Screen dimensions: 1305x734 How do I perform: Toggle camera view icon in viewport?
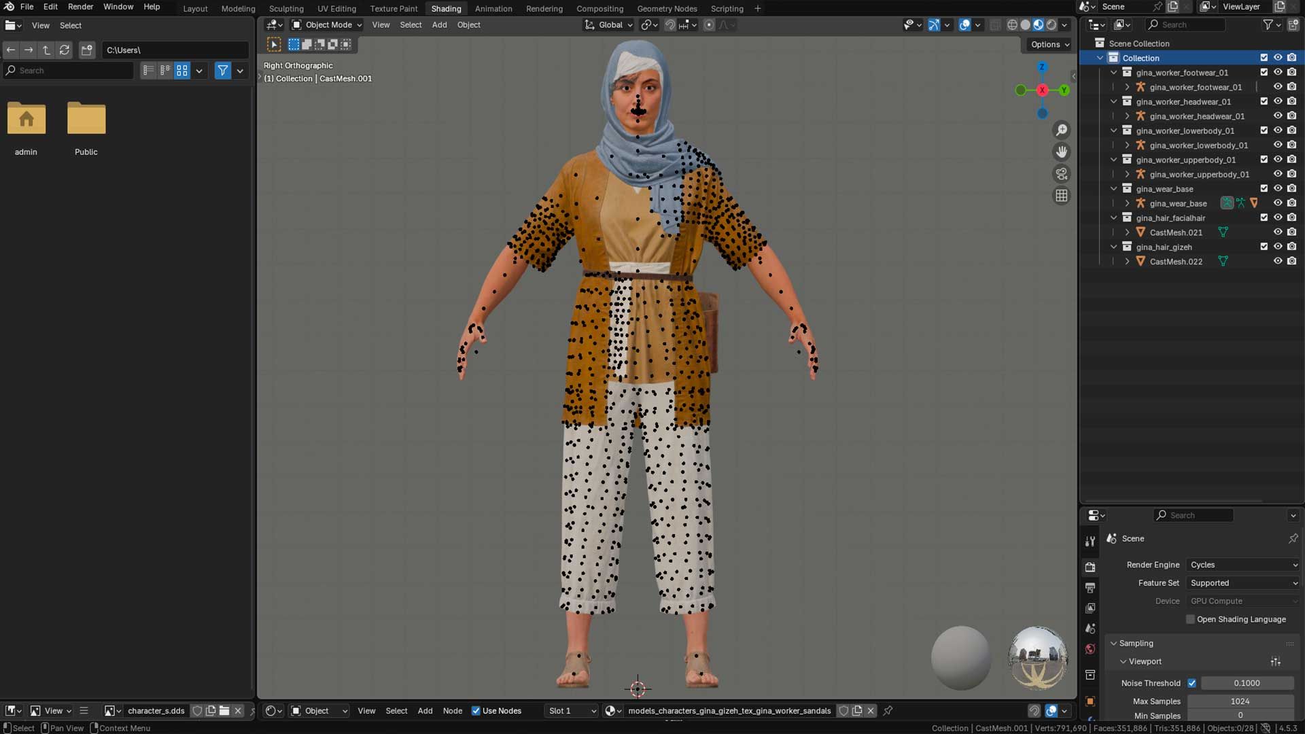click(1061, 174)
